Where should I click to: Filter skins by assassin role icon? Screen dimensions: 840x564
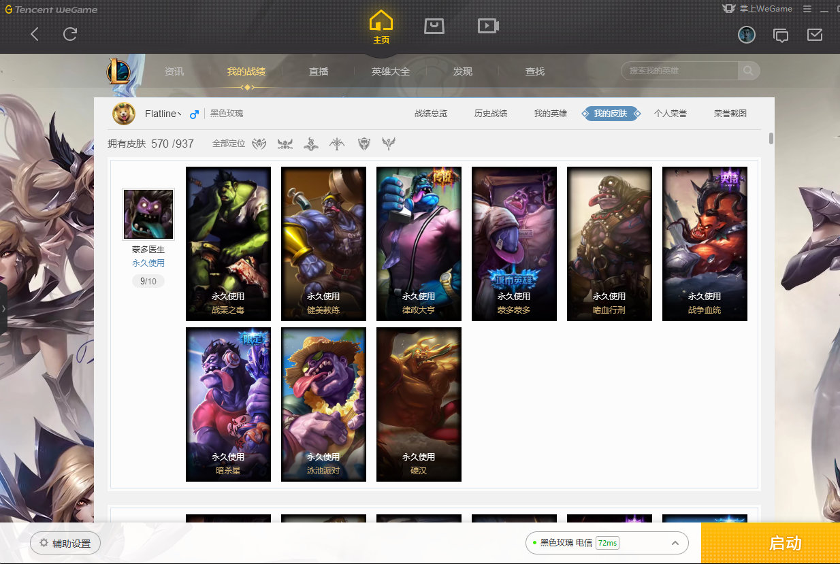point(259,144)
